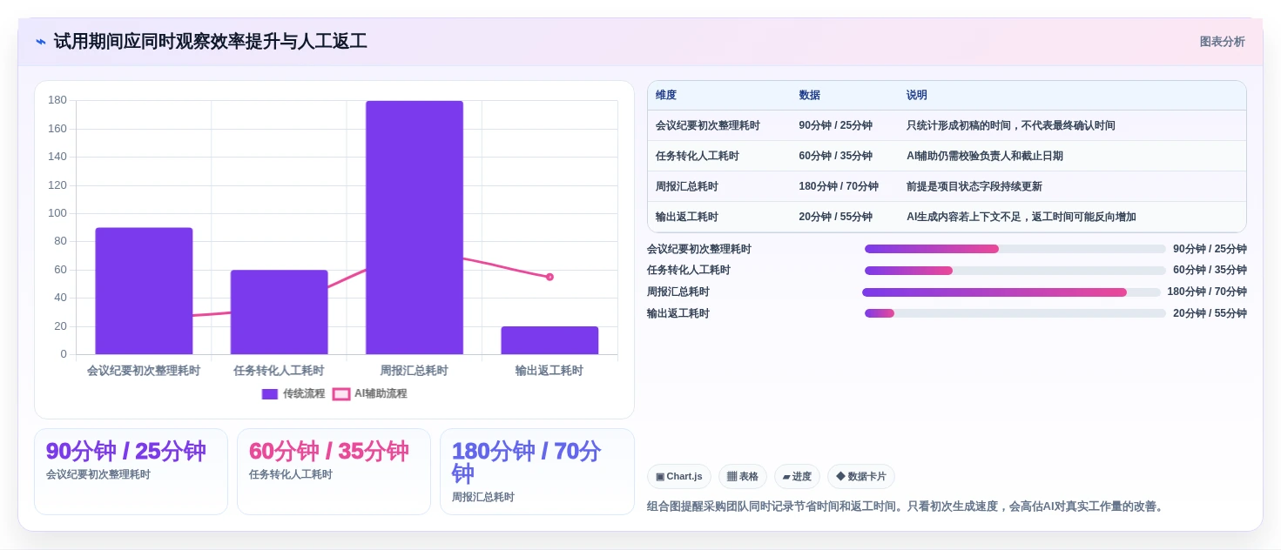The width and height of the screenshot is (1281, 550).
Task: Click the 输出返工耗时 bar in chart
Action: point(549,340)
